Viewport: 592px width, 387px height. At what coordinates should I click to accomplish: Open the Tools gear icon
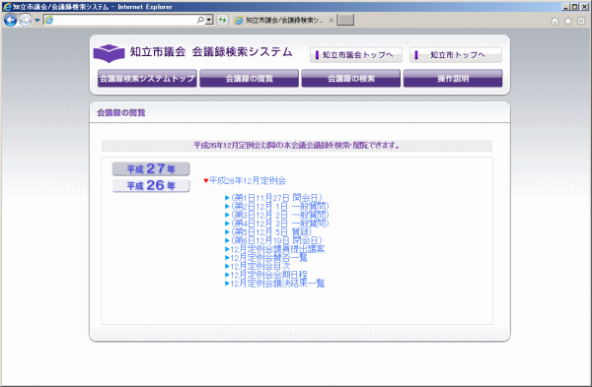[x=581, y=21]
